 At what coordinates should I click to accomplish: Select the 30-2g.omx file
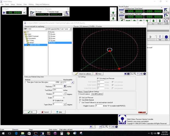pos(52,38)
